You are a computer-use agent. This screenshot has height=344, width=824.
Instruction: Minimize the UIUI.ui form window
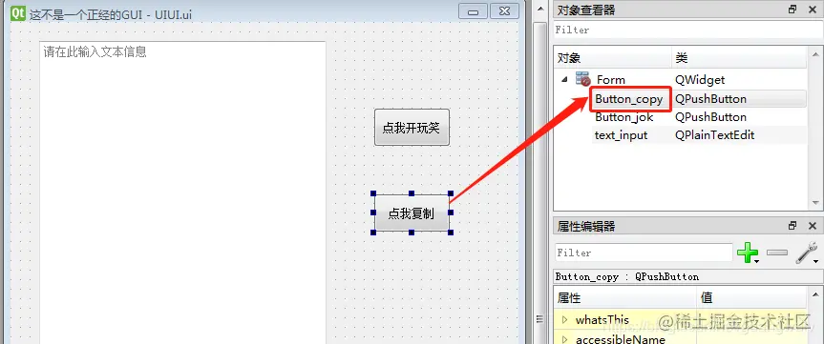point(473,11)
